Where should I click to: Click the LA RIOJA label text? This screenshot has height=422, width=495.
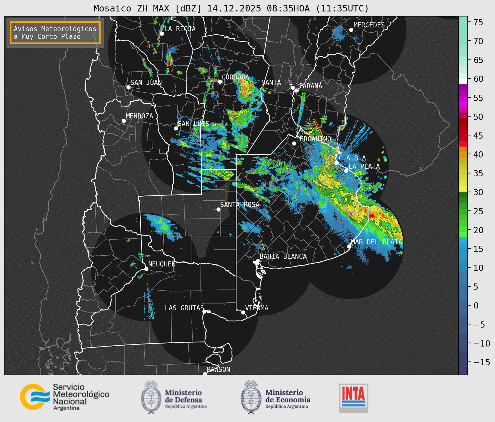click(x=180, y=29)
